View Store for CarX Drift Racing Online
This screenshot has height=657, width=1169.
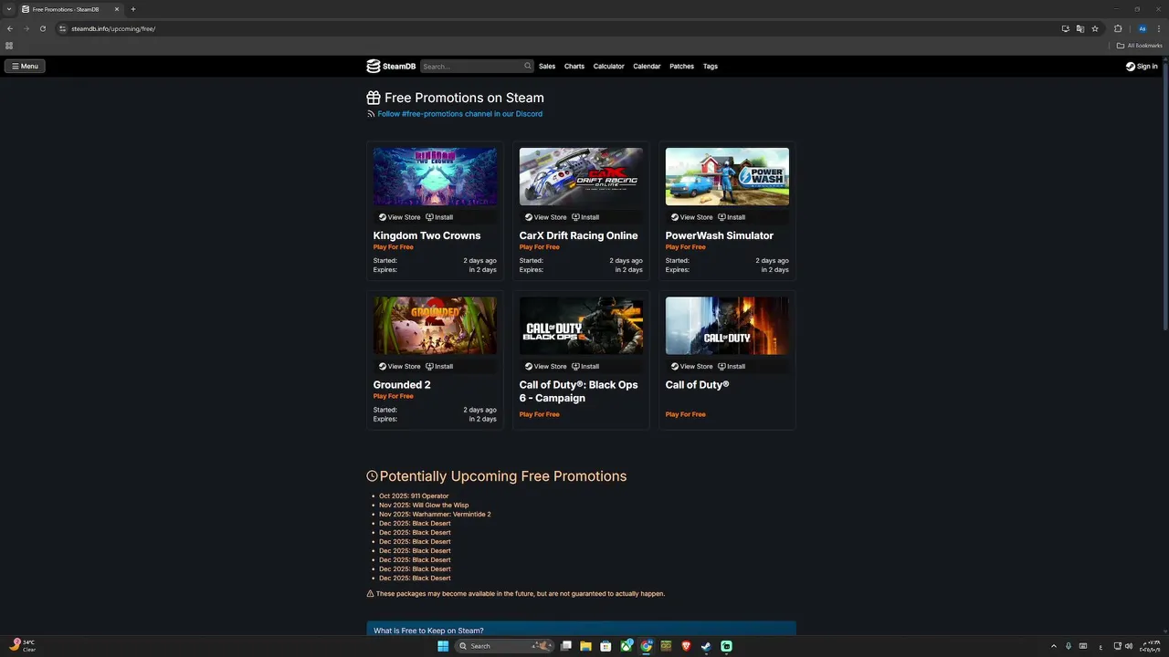(x=546, y=217)
